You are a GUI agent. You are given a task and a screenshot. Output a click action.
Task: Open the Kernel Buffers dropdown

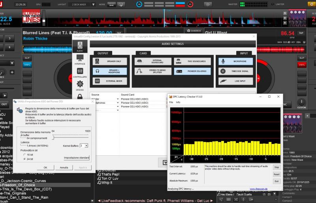(x=86, y=145)
